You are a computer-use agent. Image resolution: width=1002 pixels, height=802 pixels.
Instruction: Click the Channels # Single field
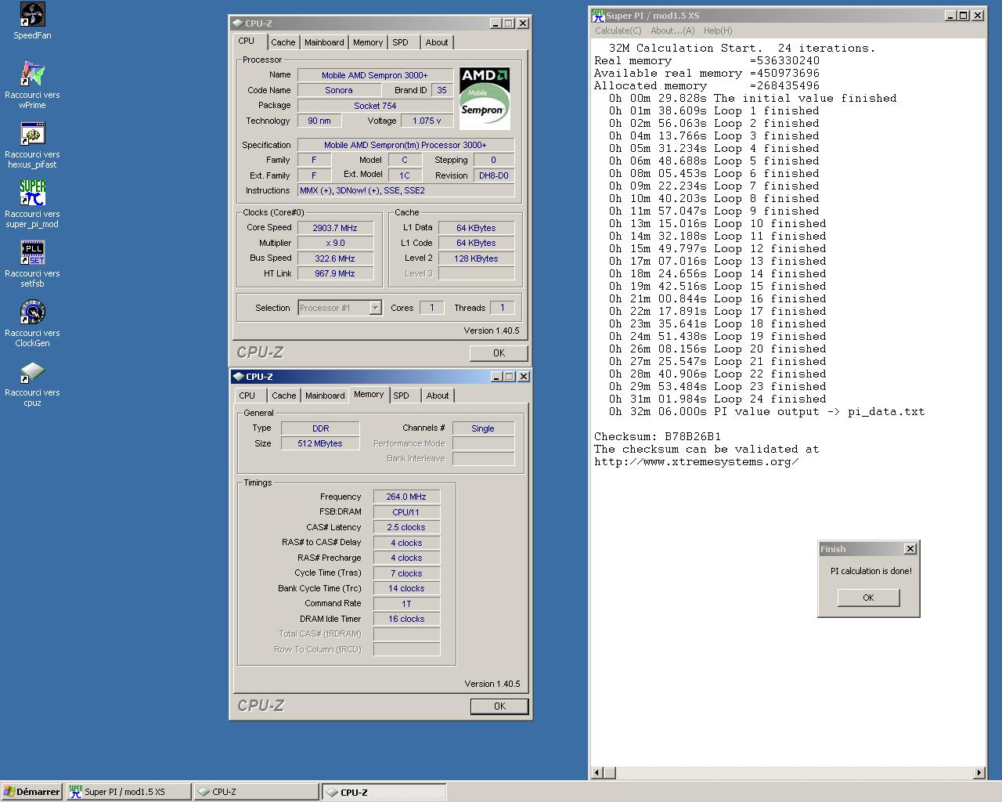pos(483,428)
